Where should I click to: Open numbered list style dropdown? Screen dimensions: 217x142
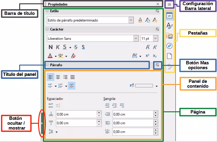(x=66, y=86)
